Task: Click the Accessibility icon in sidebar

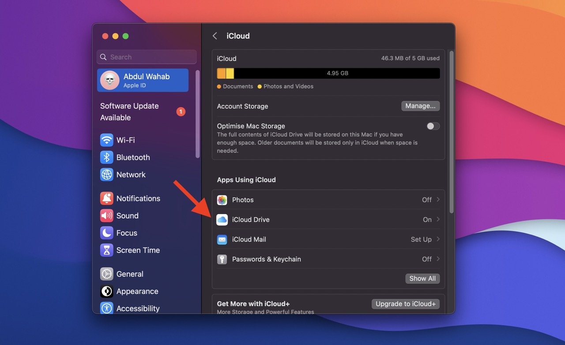Action: coord(106,308)
